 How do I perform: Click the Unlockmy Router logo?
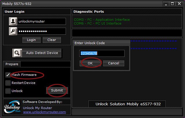click(12, 107)
